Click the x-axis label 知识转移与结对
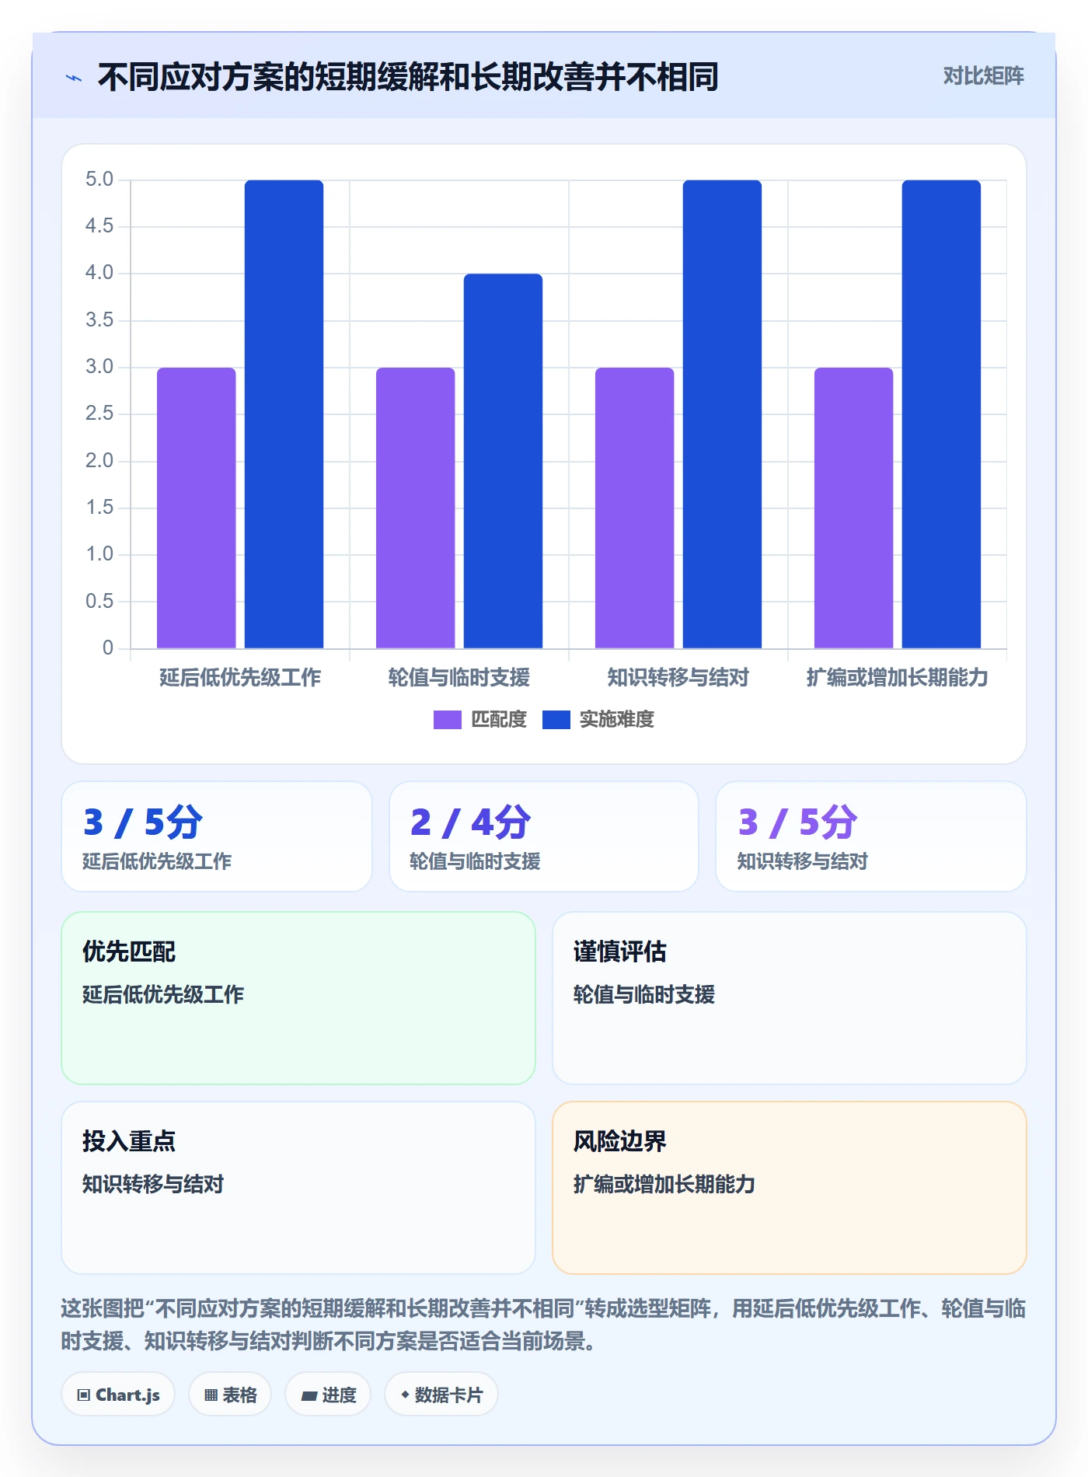Screen dimensions: 1088x1477 point(678,678)
